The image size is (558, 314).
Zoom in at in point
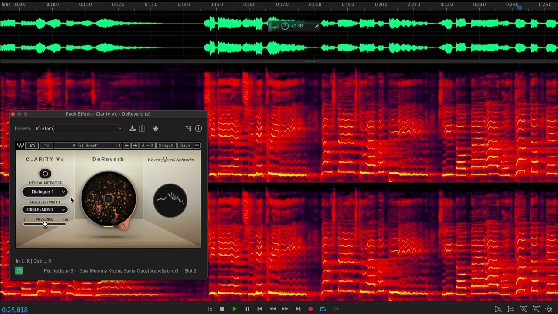coord(524,309)
